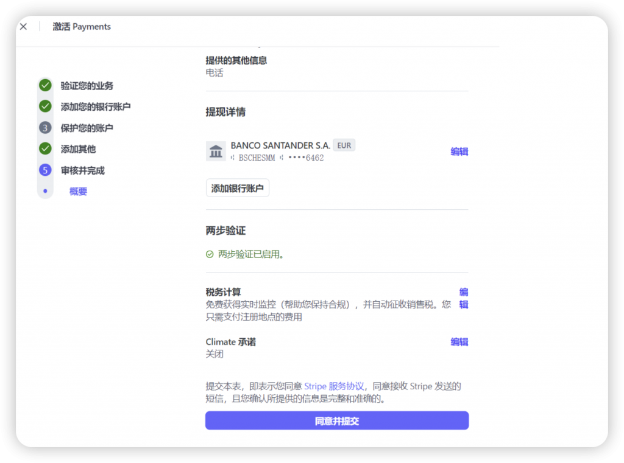Edit the 税务计算 setting
Viewport: 624px width, 463px height.
click(464, 298)
